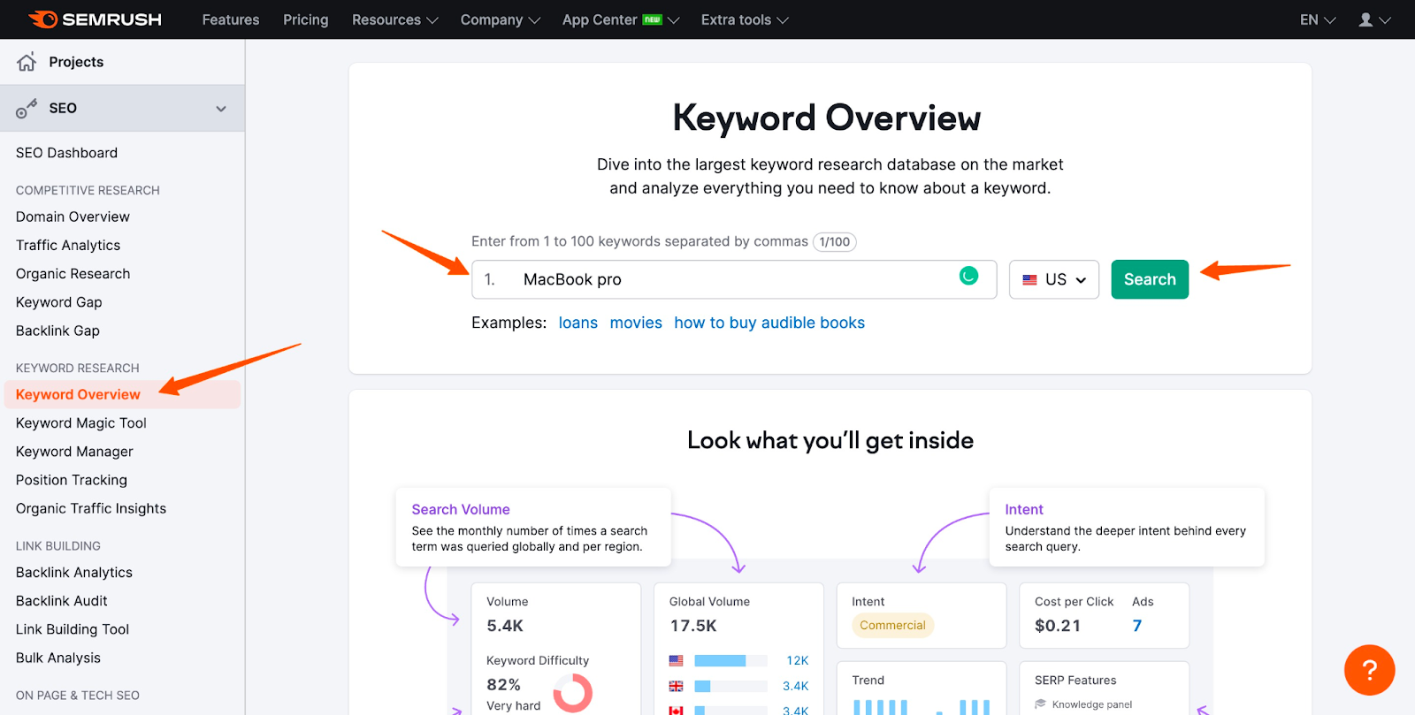Click the US flag icon in country selector
The height and width of the screenshot is (715, 1415).
tap(1029, 279)
